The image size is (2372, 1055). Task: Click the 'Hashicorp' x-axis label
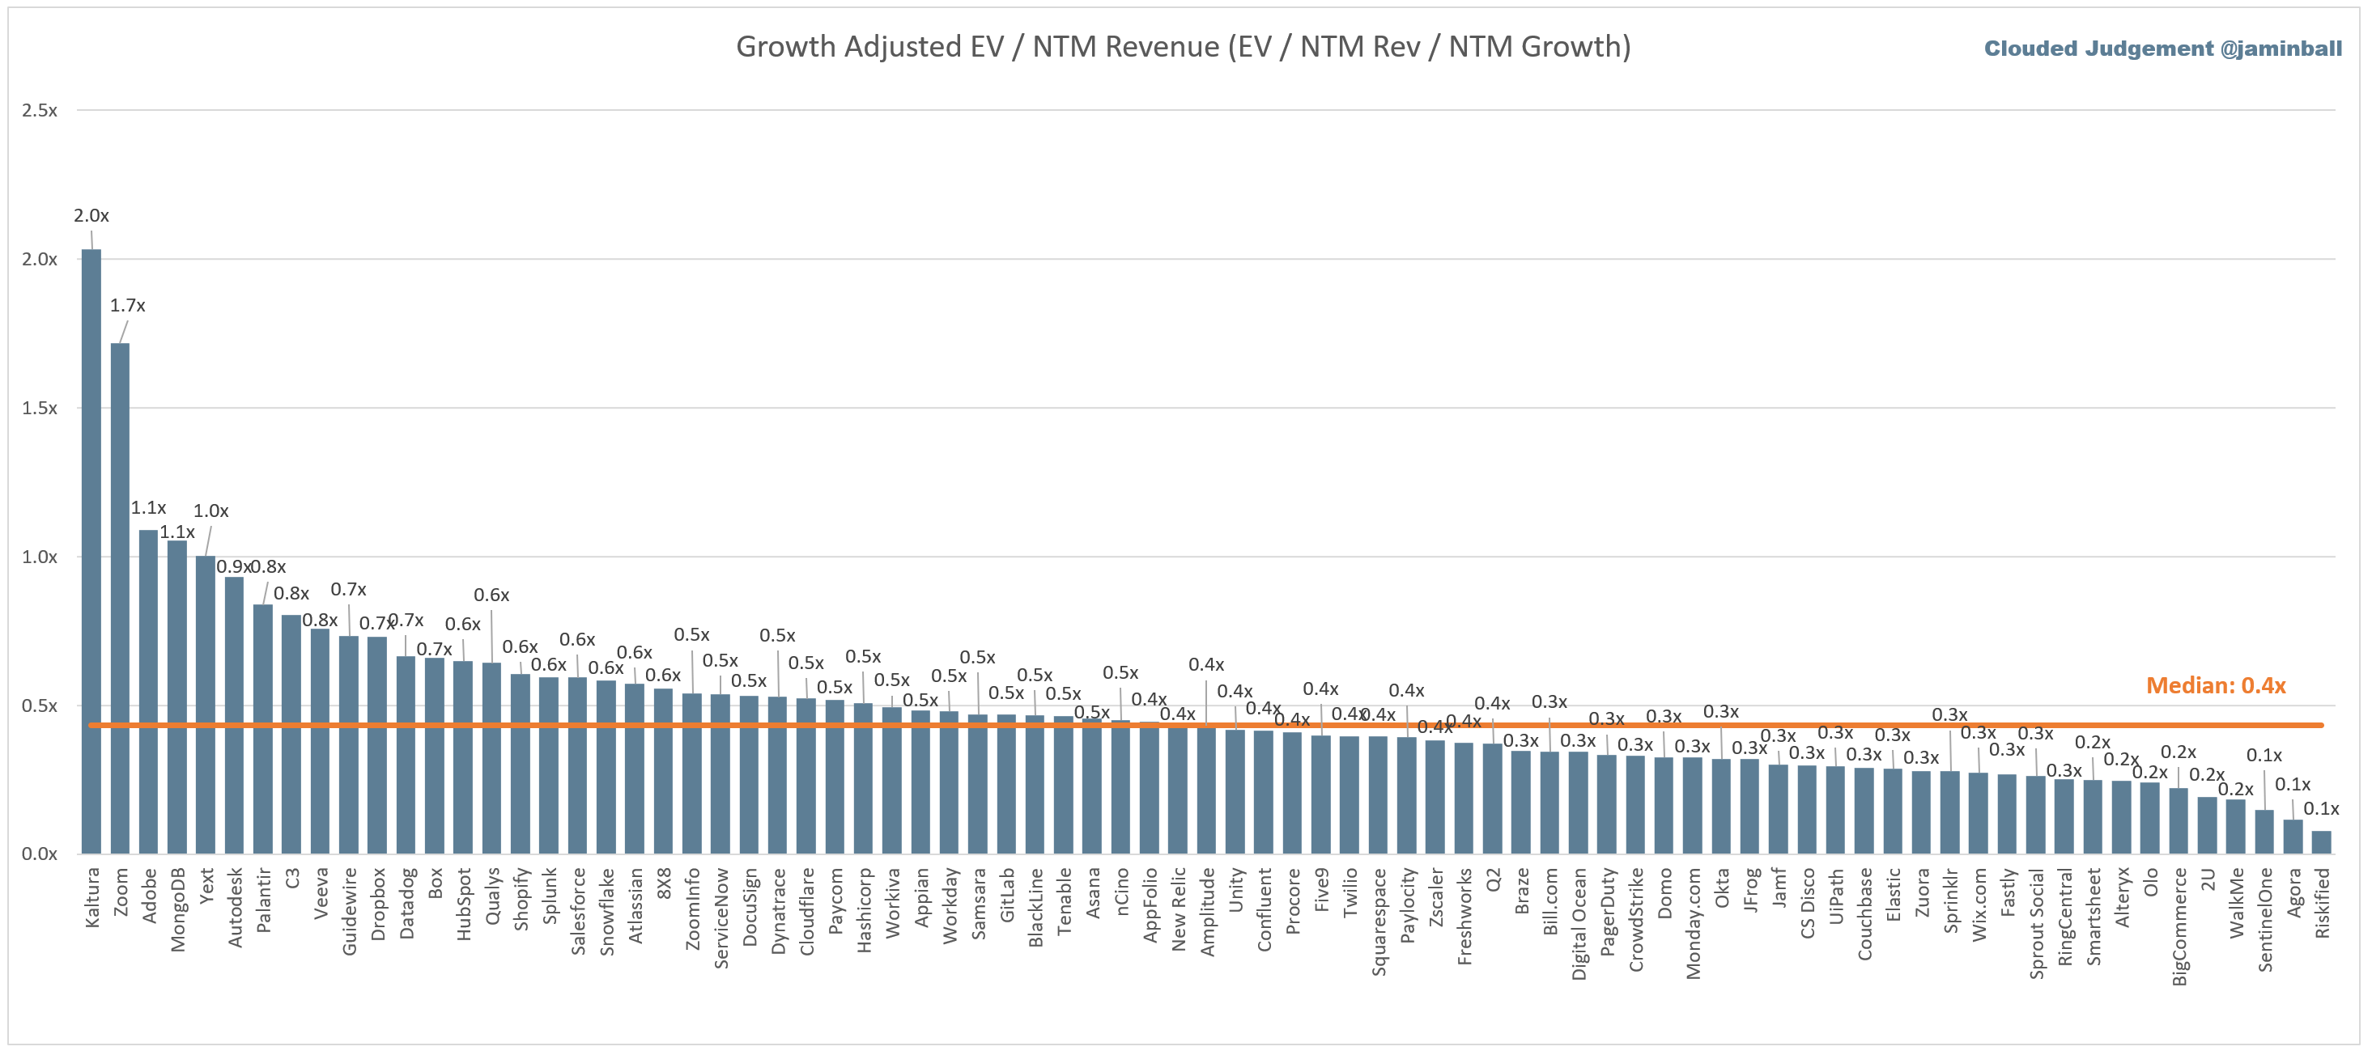863,910
